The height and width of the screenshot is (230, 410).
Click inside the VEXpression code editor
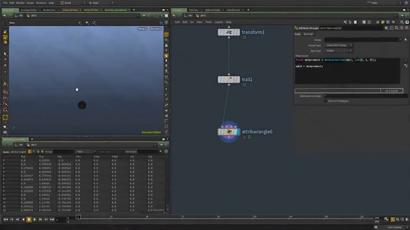click(x=347, y=71)
